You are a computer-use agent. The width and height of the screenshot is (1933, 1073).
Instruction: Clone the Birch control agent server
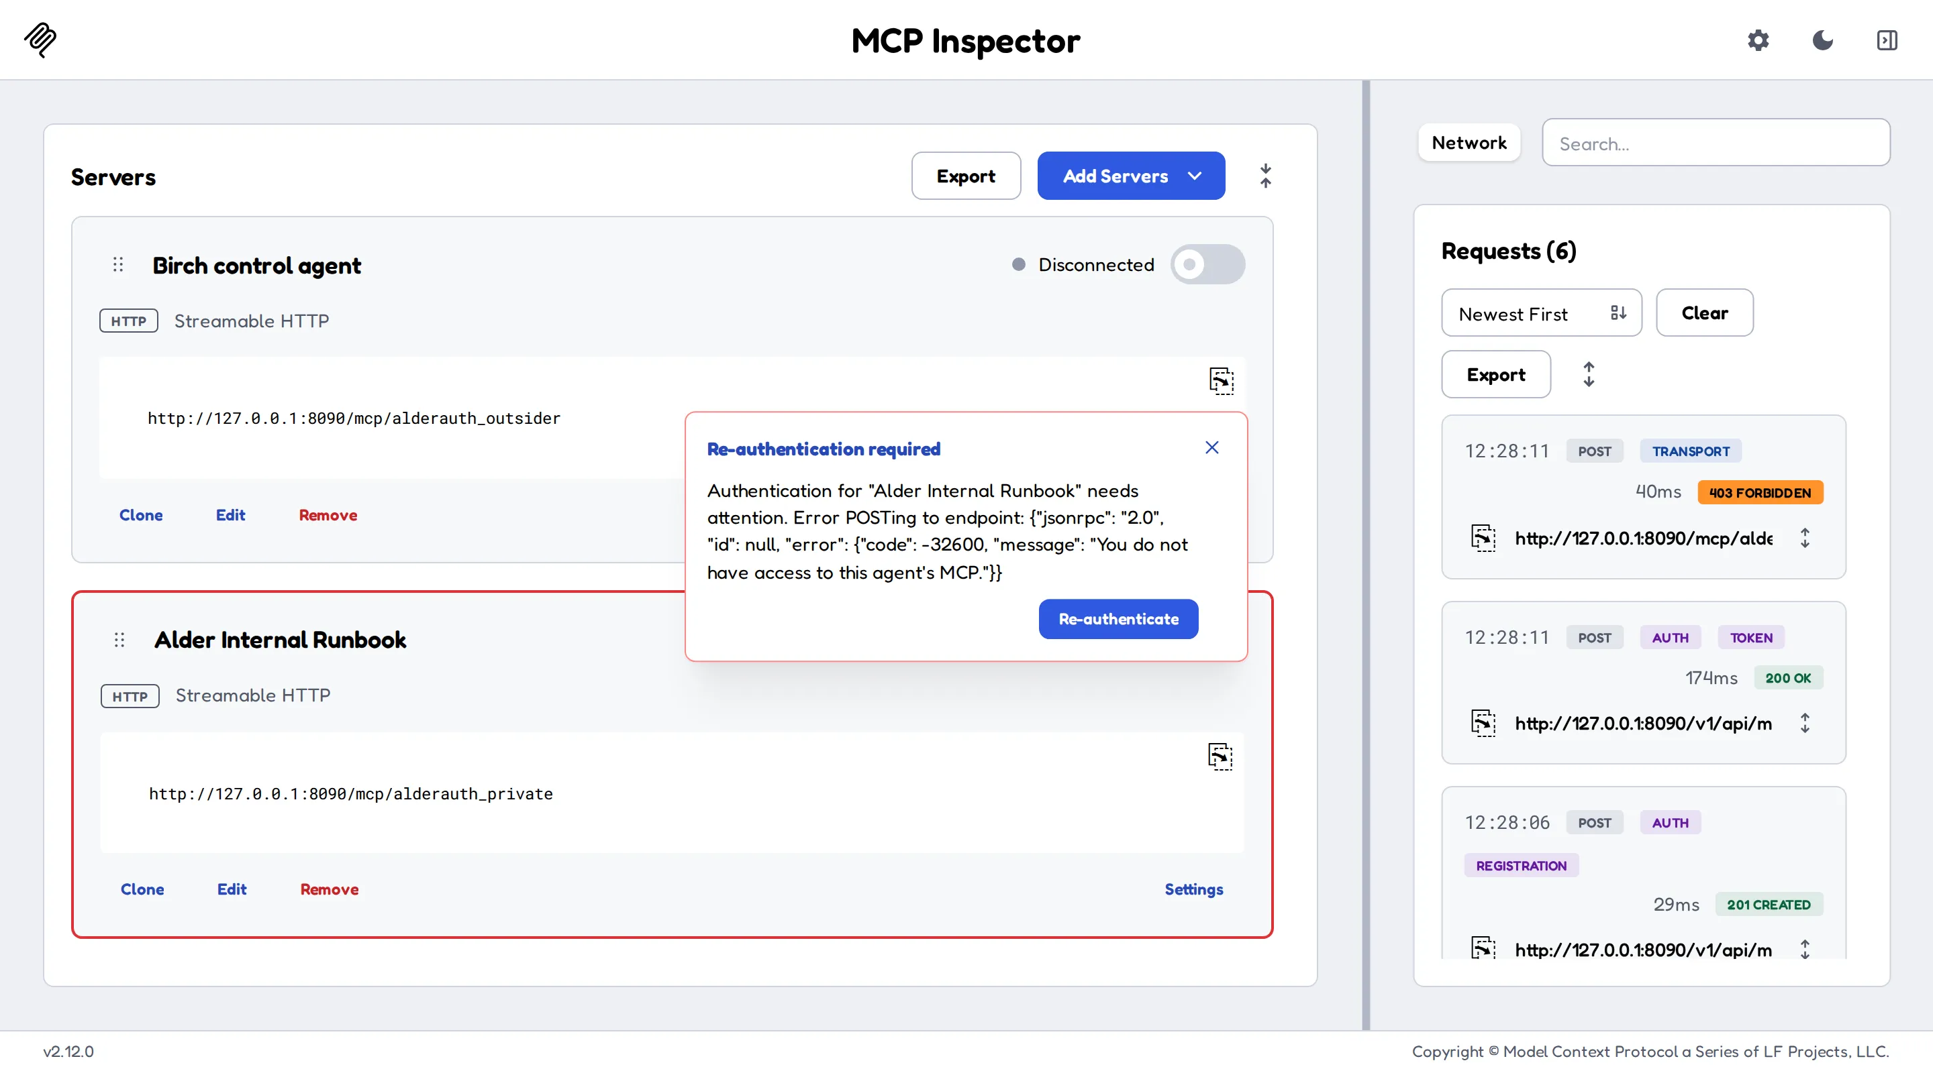click(141, 515)
